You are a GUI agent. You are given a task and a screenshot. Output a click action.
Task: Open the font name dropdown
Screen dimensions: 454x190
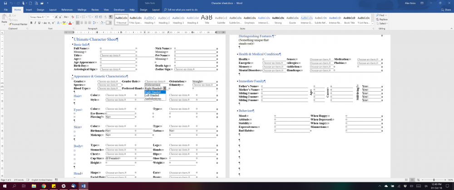click(44, 17)
